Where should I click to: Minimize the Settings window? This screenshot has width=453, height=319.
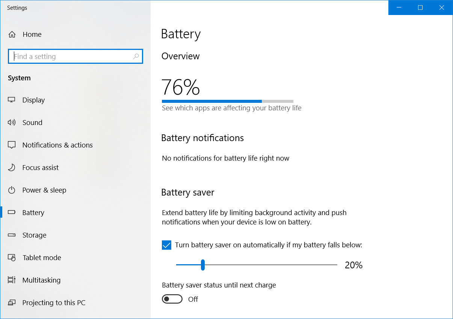click(399, 8)
